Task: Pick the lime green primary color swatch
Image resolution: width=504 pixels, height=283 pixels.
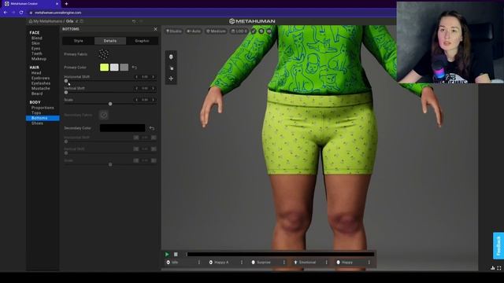Action: point(104,68)
